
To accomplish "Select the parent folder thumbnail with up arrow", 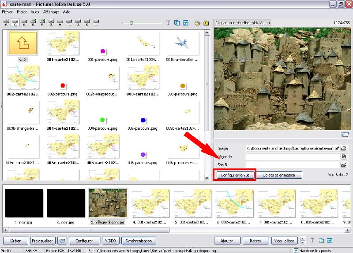I will click(23, 43).
